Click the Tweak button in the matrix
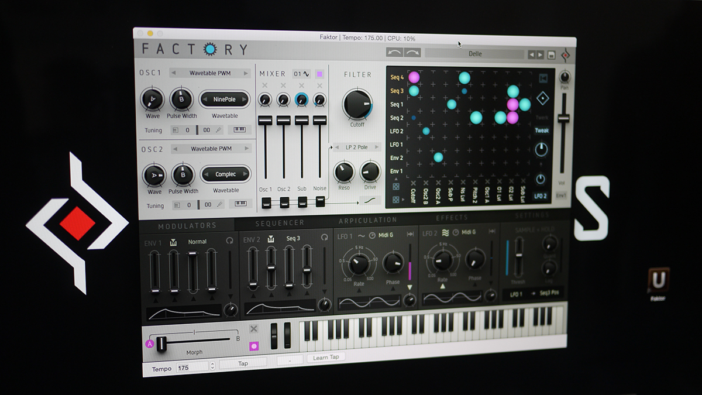Image resolution: width=702 pixels, height=395 pixels. pyautogui.click(x=542, y=130)
